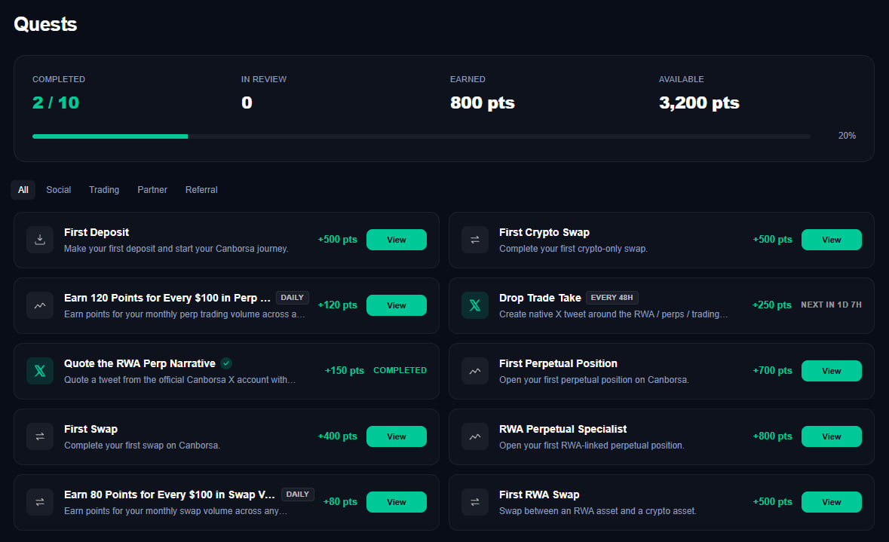
Task: Select the All quests tab
Action: point(23,190)
